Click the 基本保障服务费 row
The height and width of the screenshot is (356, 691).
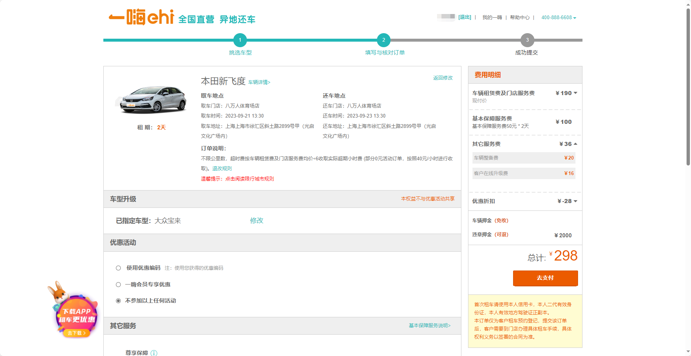coord(525,122)
